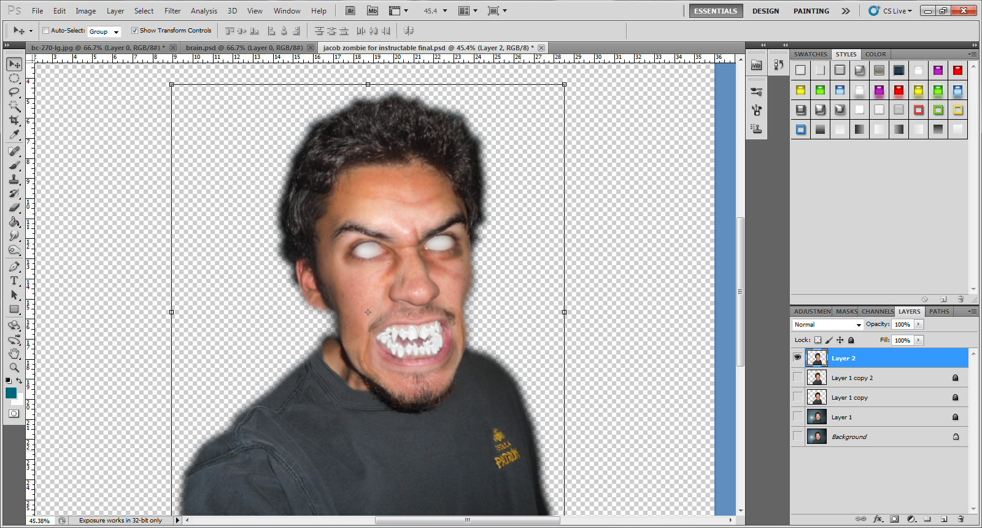The width and height of the screenshot is (982, 528).
Task: Select the Spot Healing Brush tool
Action: (14, 151)
